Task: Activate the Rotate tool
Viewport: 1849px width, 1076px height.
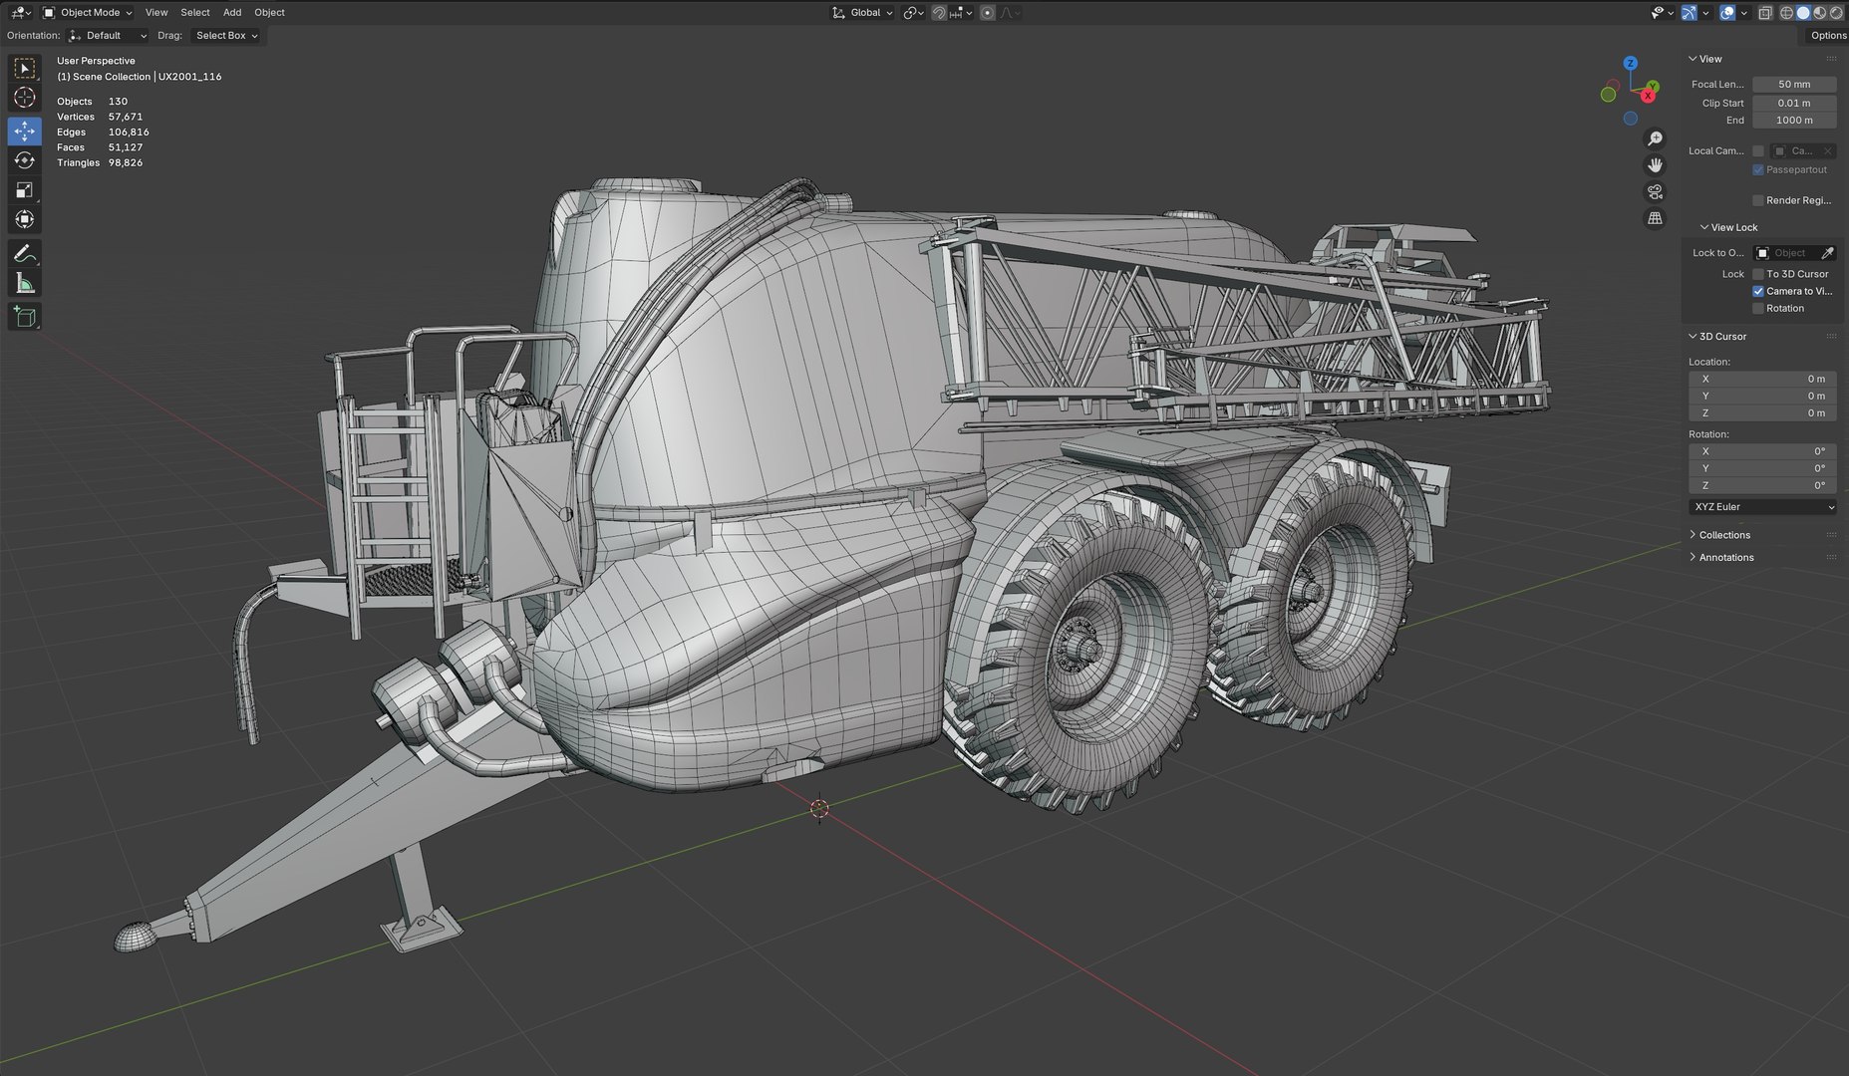Action: (x=25, y=160)
